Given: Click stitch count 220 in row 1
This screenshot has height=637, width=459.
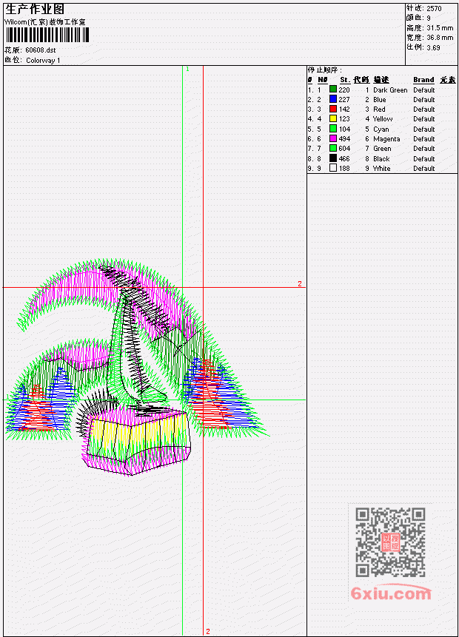Looking at the screenshot, I should [x=344, y=90].
